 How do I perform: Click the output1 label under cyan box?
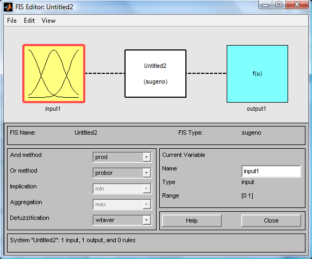[x=257, y=109]
